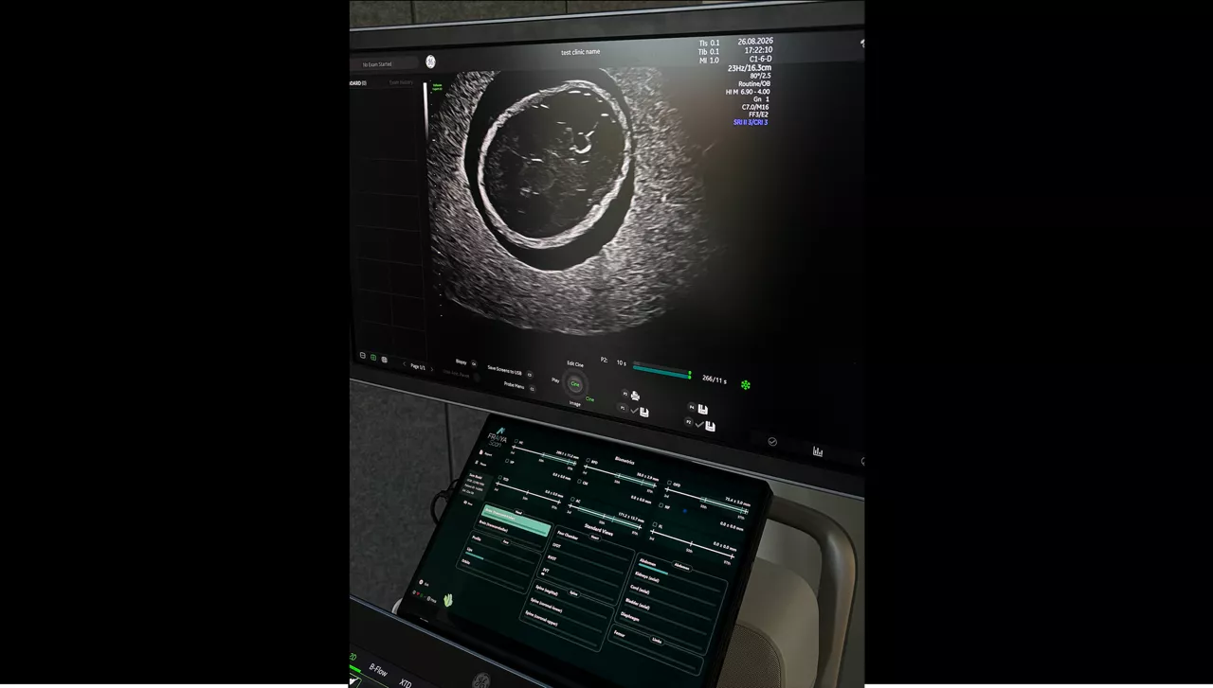Select the first clipboard layout icon
1213x688 pixels.
point(362,355)
